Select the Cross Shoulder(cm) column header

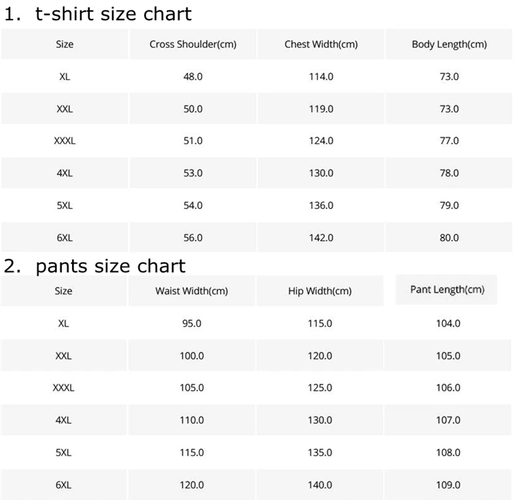click(193, 44)
